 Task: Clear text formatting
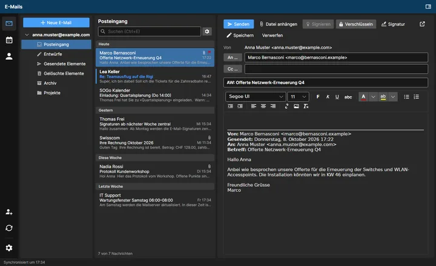coord(306,106)
